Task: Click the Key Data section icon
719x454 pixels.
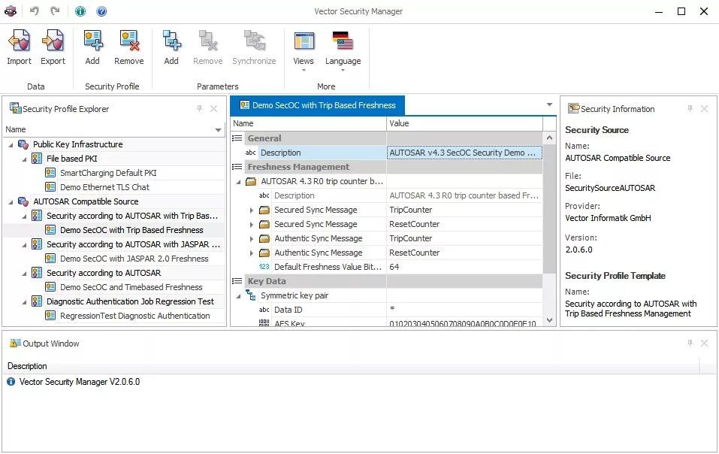Action: 237,281
